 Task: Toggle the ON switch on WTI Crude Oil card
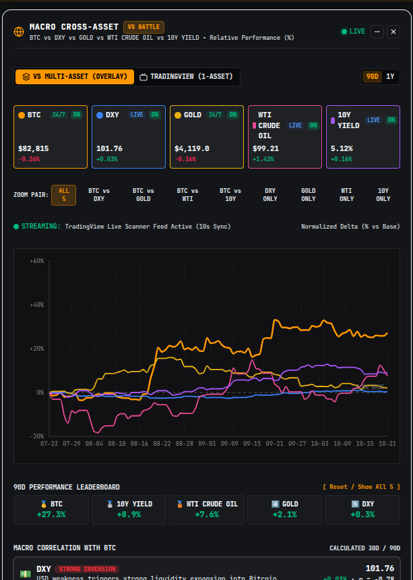pos(313,125)
